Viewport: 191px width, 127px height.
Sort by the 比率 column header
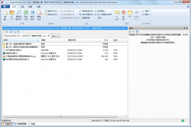pos(115,40)
